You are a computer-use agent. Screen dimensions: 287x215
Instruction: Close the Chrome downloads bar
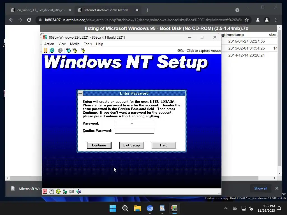(x=277, y=188)
